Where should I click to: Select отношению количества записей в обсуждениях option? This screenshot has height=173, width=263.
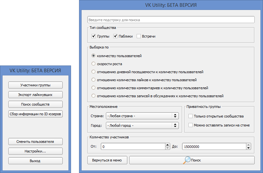pos(93,96)
